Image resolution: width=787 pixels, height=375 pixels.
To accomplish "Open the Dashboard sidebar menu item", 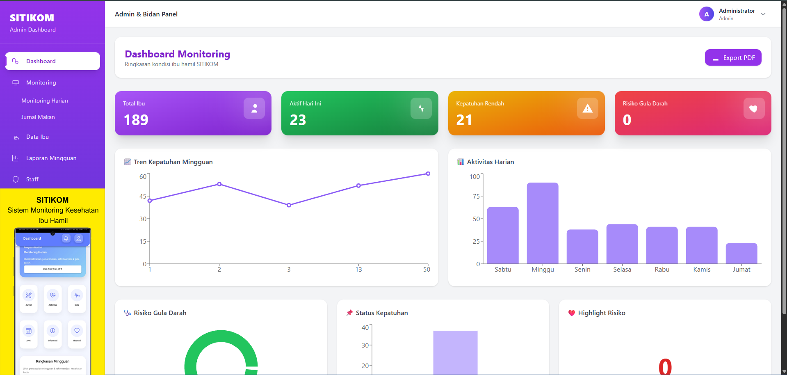I will 52,61.
